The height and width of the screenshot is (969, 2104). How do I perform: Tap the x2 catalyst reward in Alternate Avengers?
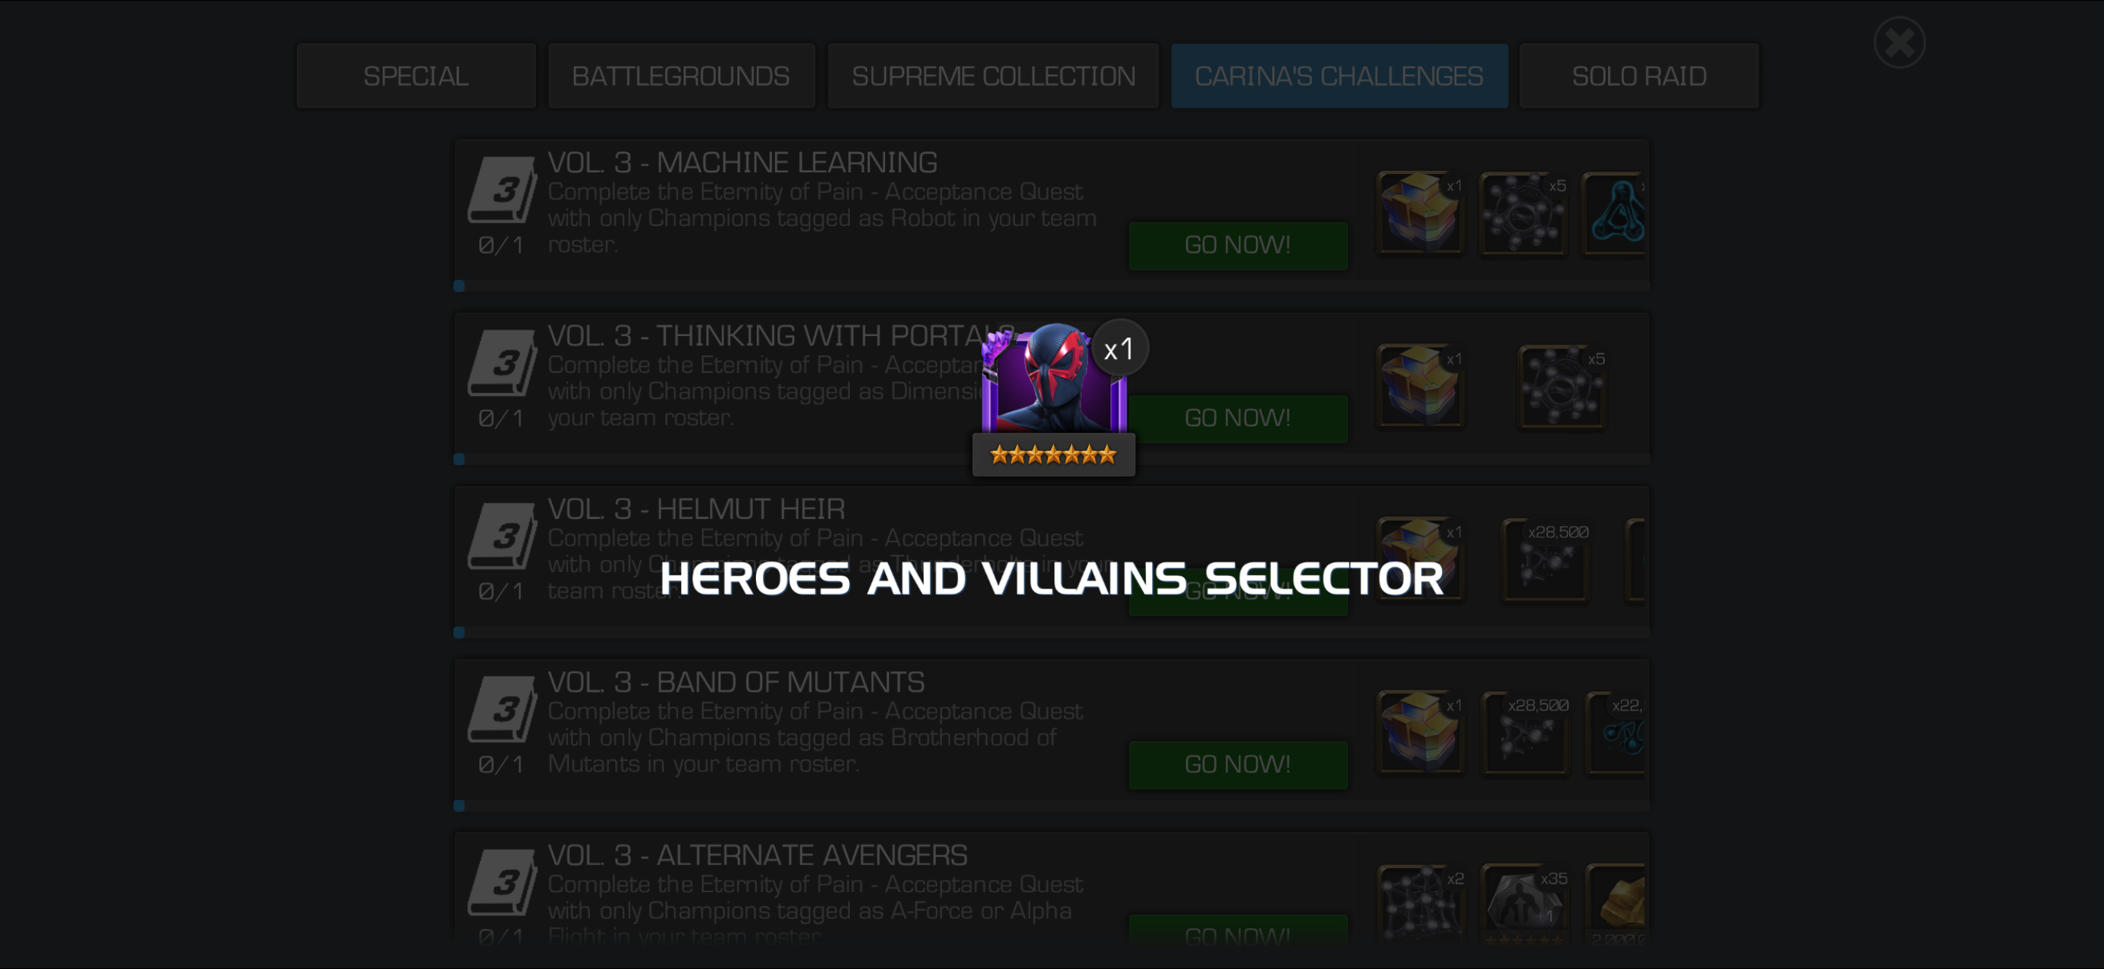pos(1420,904)
